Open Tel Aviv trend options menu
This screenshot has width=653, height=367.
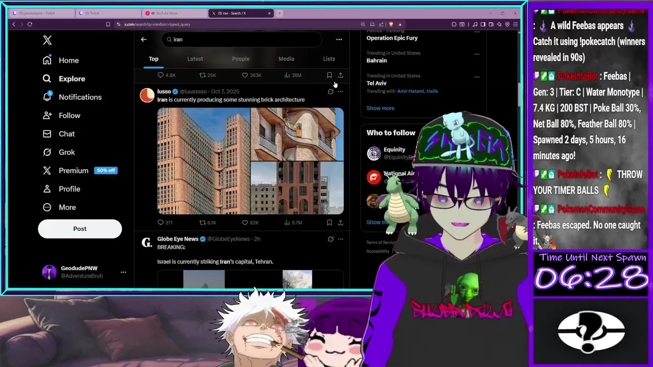(477, 77)
